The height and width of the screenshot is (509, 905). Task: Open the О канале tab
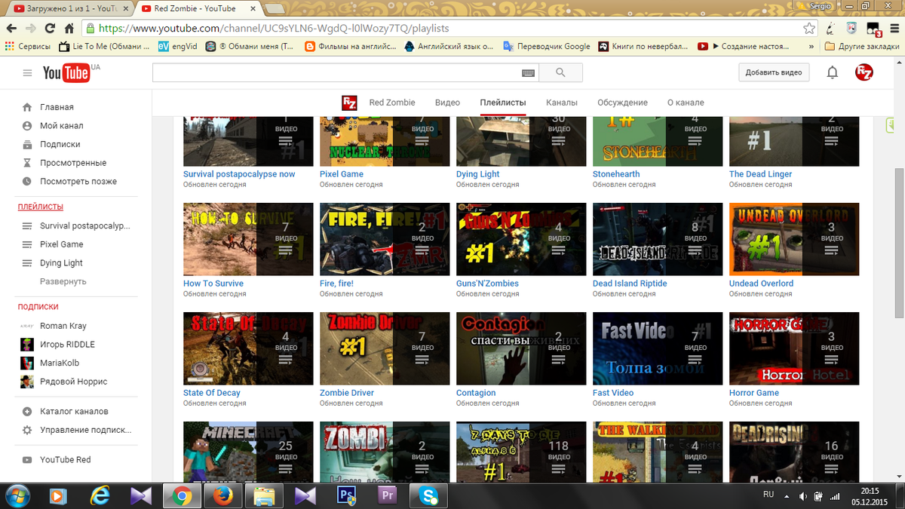coord(686,103)
